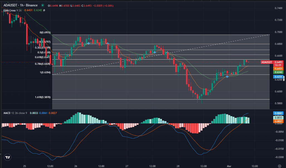Click the green 0.6342 EMA axis label

point(278,72)
